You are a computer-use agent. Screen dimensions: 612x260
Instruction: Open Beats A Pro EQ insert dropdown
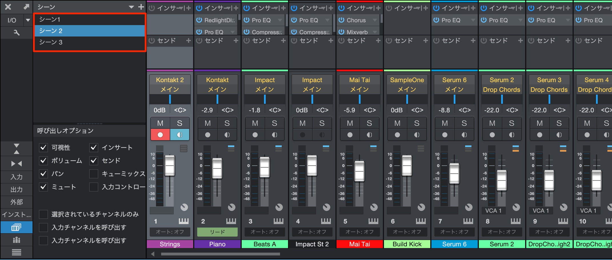(280, 20)
